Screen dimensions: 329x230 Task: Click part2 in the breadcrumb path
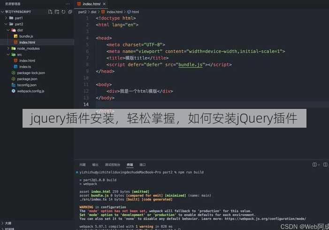(82, 12)
